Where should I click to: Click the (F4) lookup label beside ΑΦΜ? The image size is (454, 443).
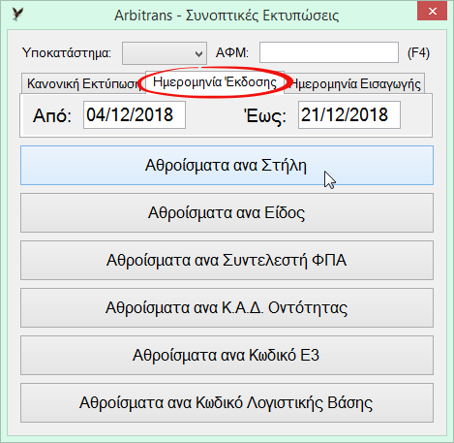coord(418,52)
